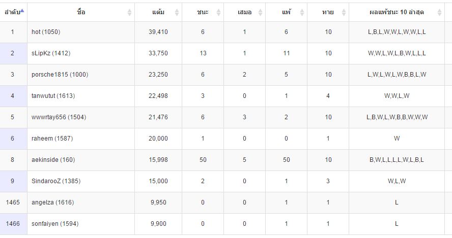Select porsche1815 (1000) name
452x238 pixels.
point(60,75)
